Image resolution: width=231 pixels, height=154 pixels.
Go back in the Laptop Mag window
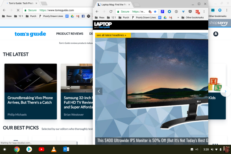coord(97,12)
